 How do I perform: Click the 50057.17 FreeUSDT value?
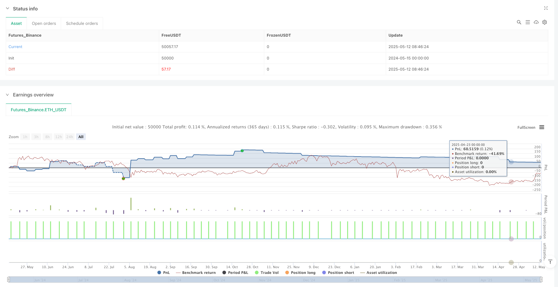(x=170, y=47)
